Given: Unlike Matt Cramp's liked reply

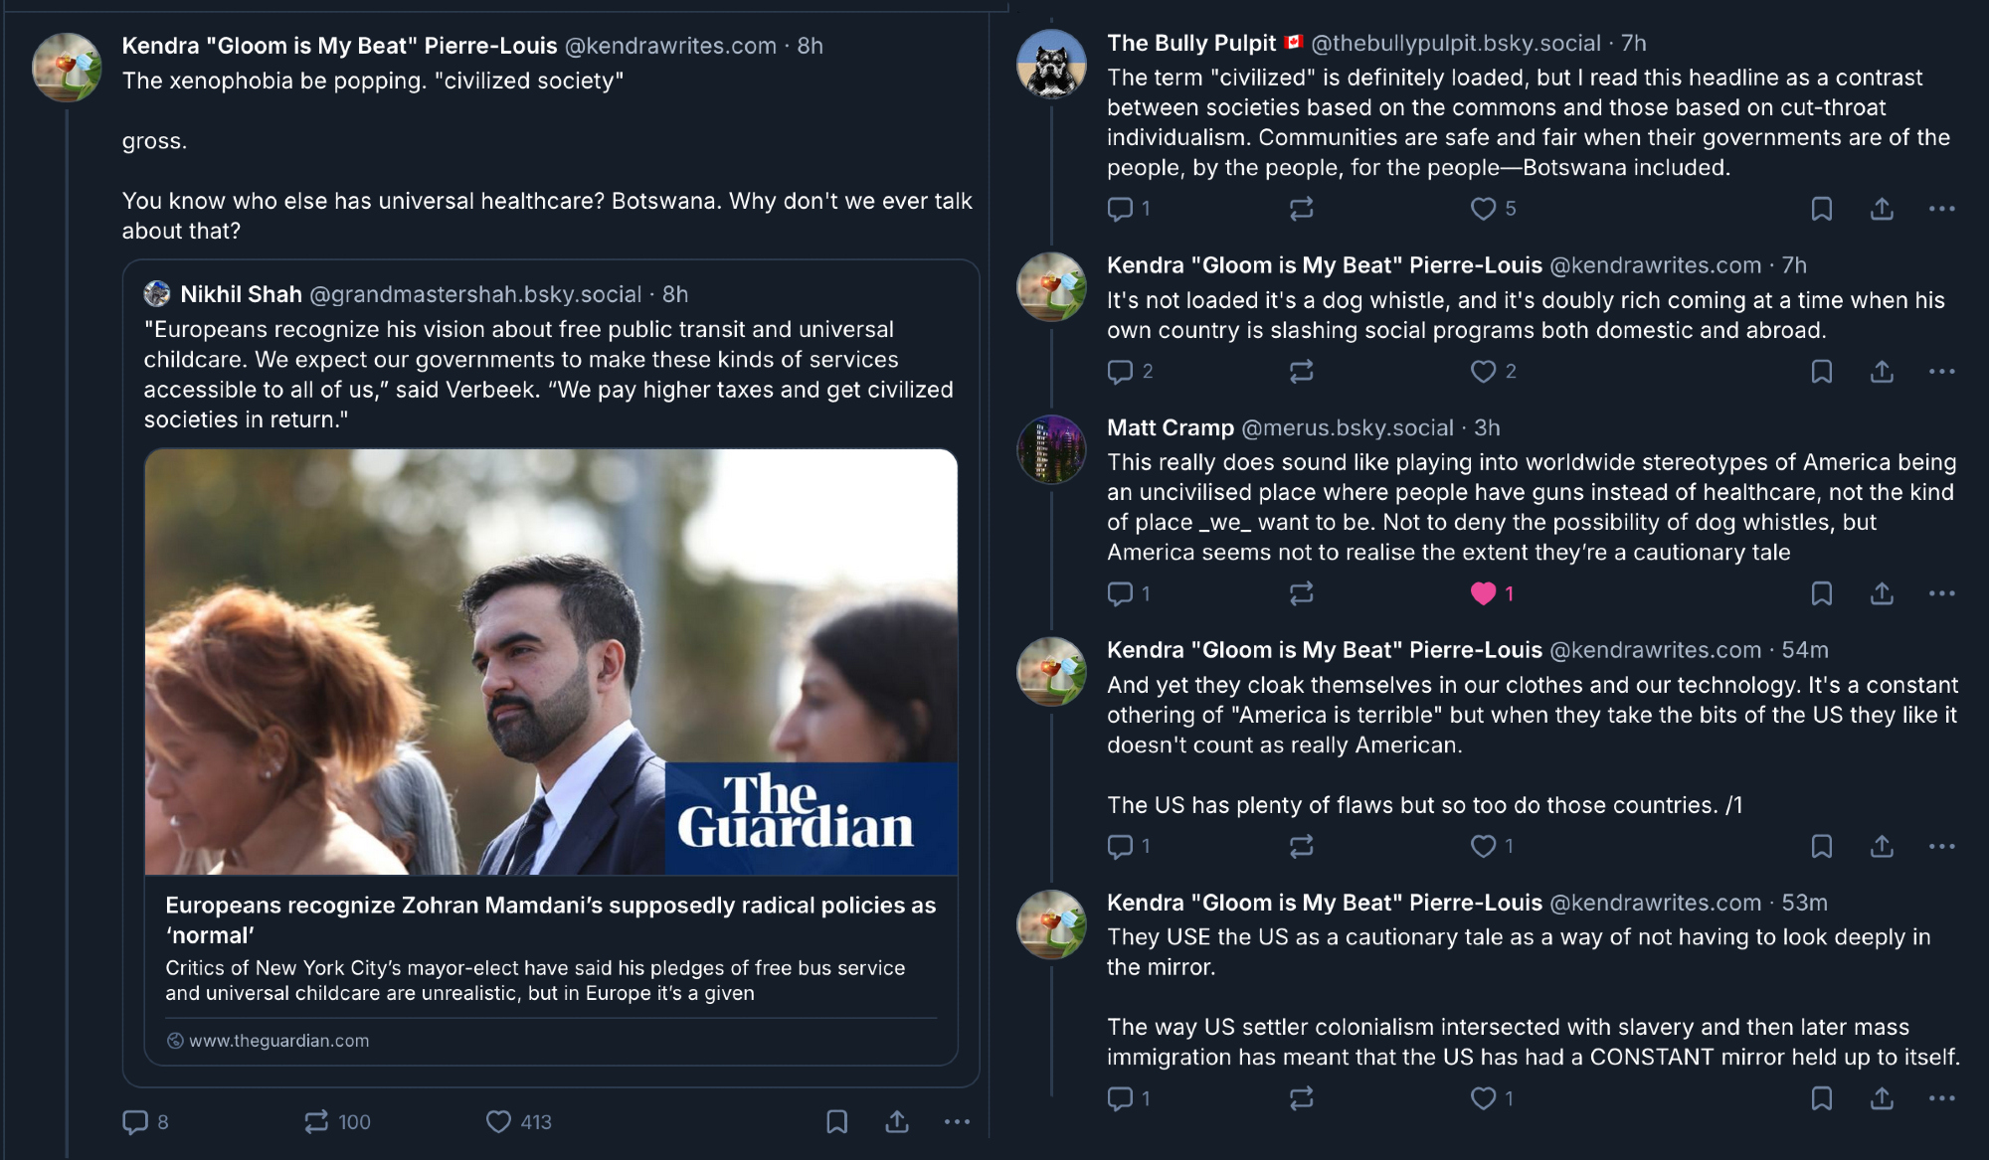Looking at the screenshot, I should point(1483,593).
